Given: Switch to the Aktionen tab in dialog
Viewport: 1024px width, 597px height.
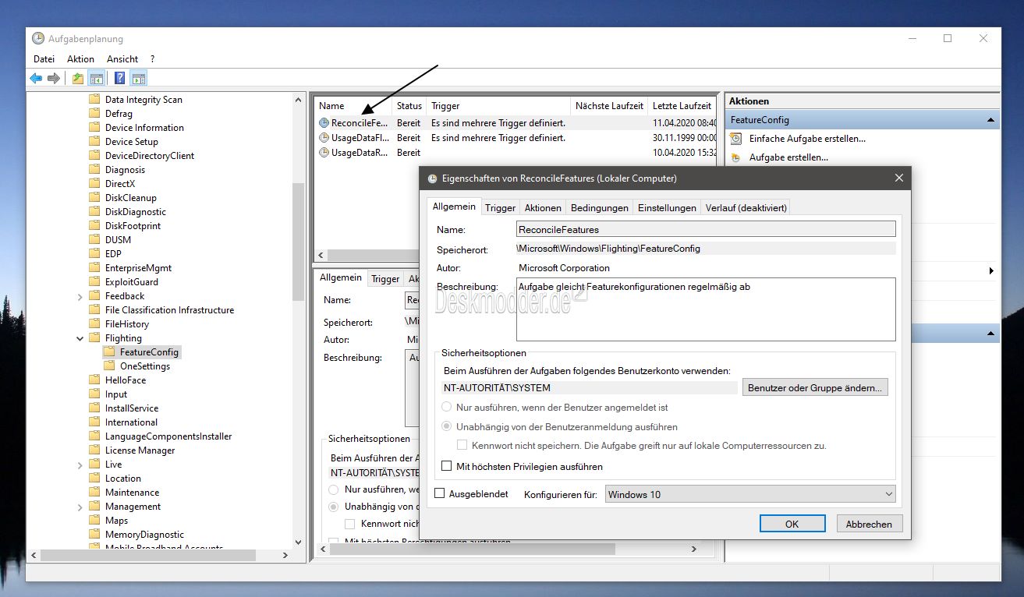Looking at the screenshot, I should pyautogui.click(x=543, y=208).
